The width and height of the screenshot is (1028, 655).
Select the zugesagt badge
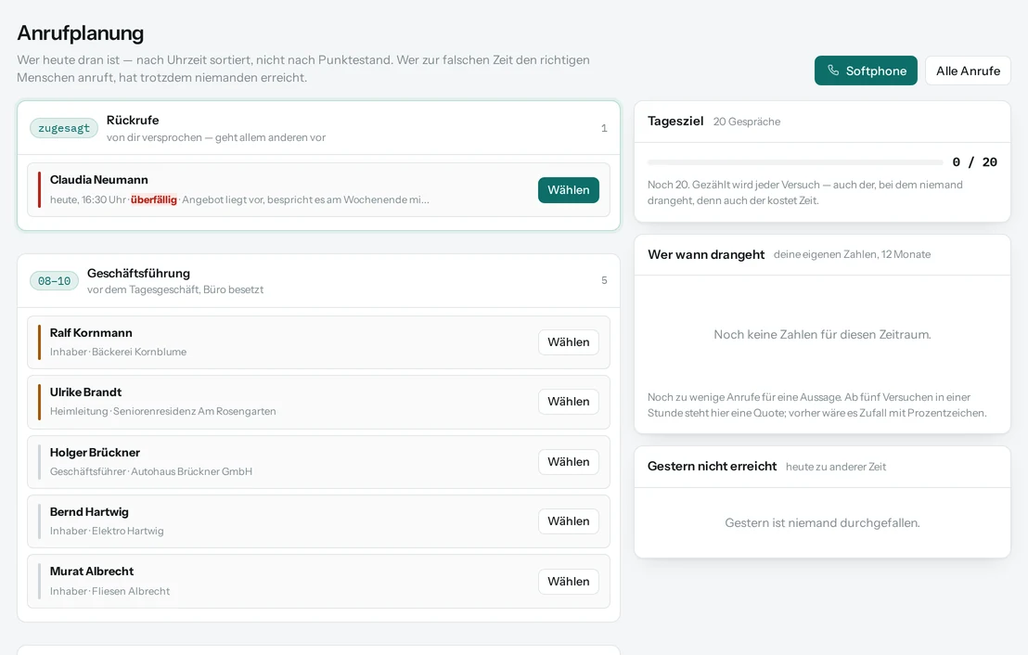tap(64, 129)
